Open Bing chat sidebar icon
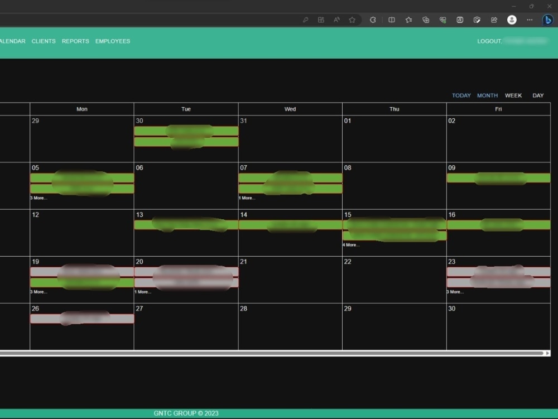558x419 pixels. click(548, 20)
